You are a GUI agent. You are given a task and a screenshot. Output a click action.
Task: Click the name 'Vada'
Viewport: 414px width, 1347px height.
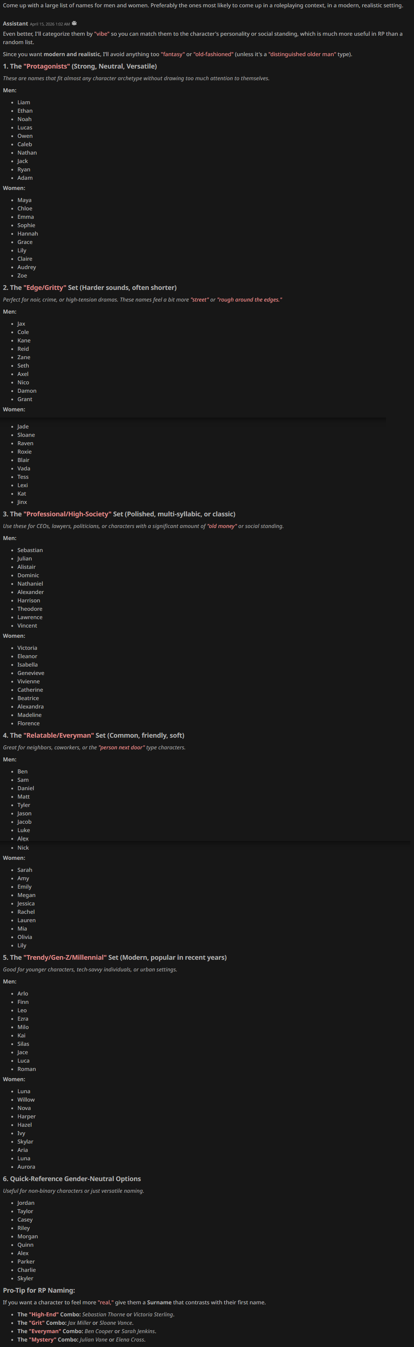click(24, 469)
